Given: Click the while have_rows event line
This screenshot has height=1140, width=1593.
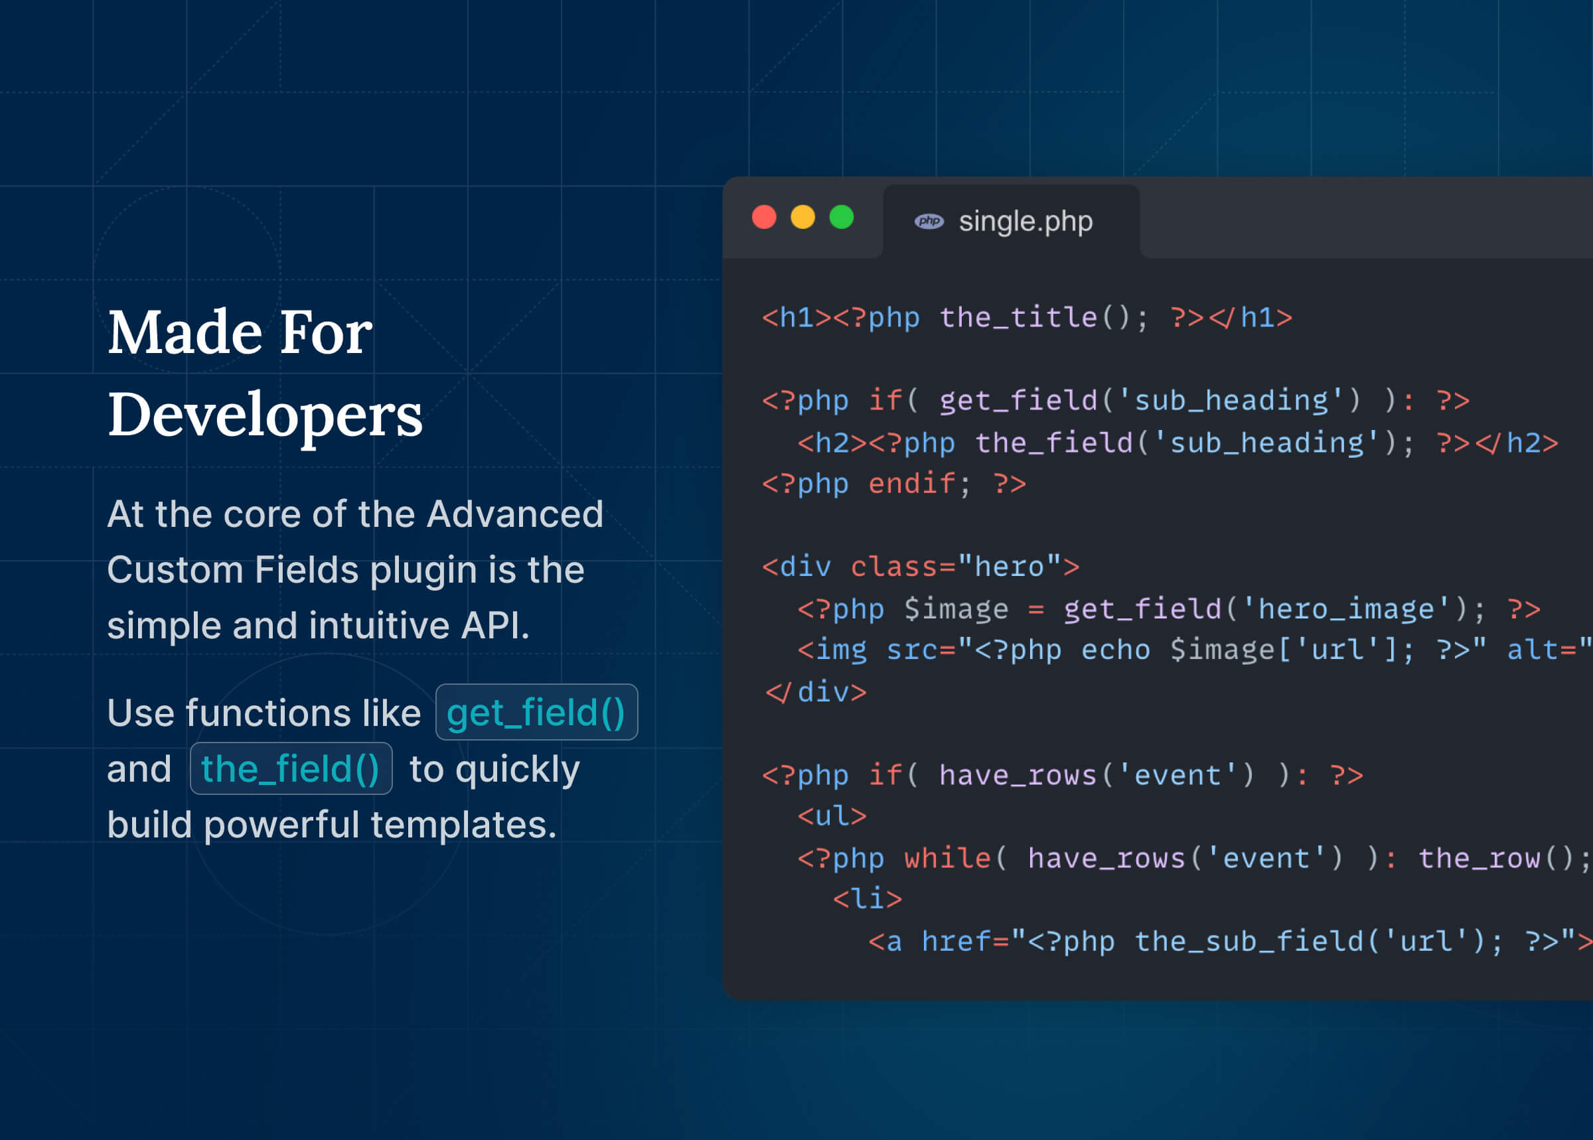Looking at the screenshot, I should tap(1193, 859).
